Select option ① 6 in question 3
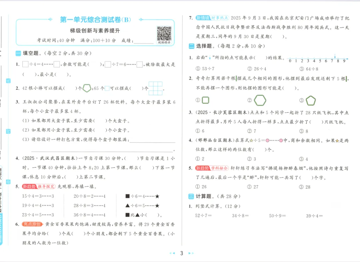The width and height of the screenshot is (360, 262). tap(200, 131)
